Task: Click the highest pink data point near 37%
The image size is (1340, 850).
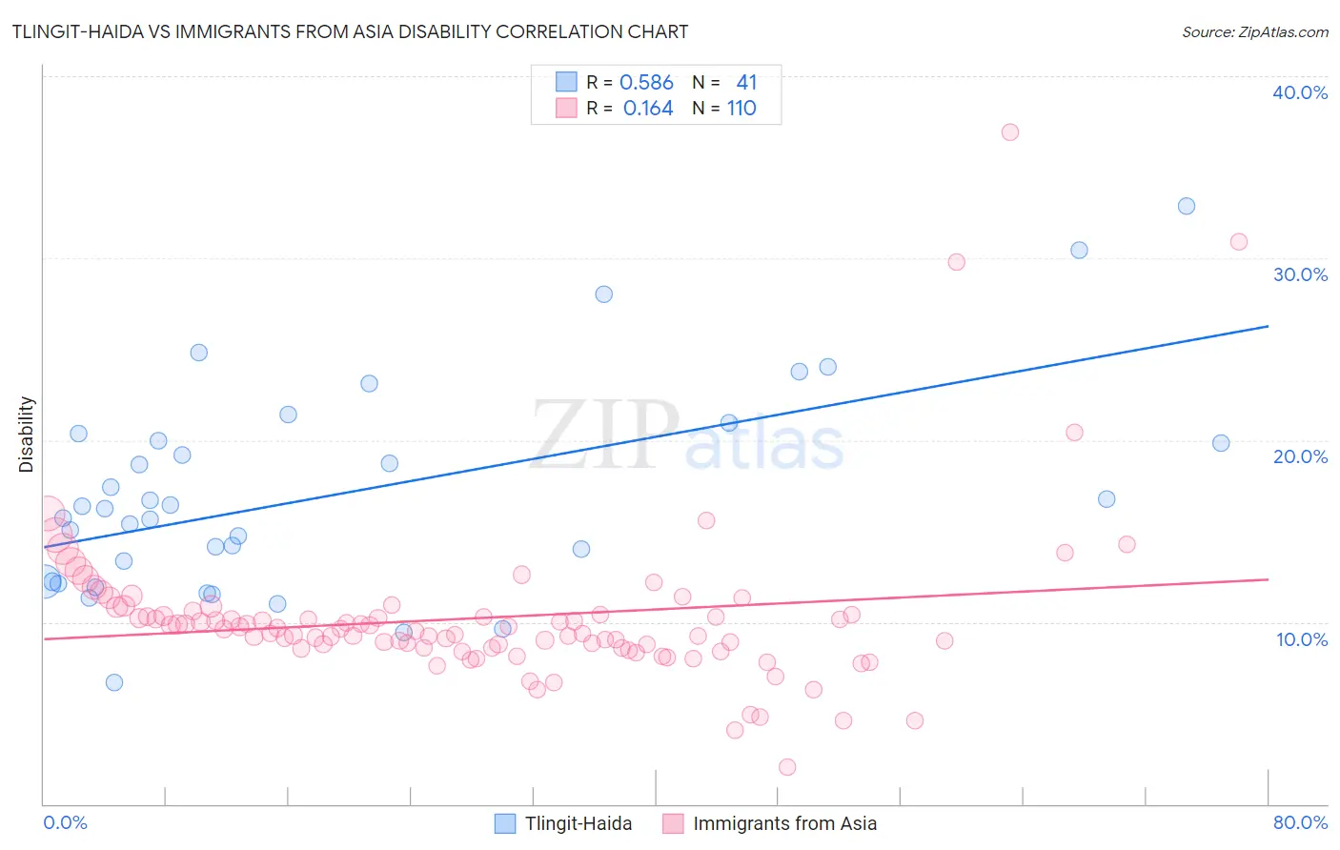Action: (x=1010, y=132)
